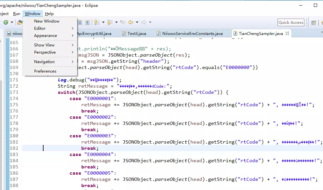The image size is (323, 190).
Task: Select Preferences from Window menu
Action: point(45,71)
